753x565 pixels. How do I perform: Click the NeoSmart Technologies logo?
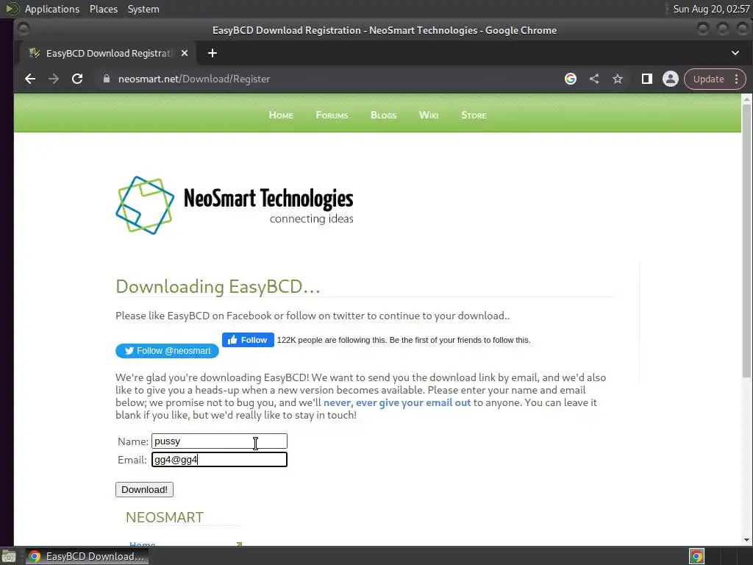[235, 206]
